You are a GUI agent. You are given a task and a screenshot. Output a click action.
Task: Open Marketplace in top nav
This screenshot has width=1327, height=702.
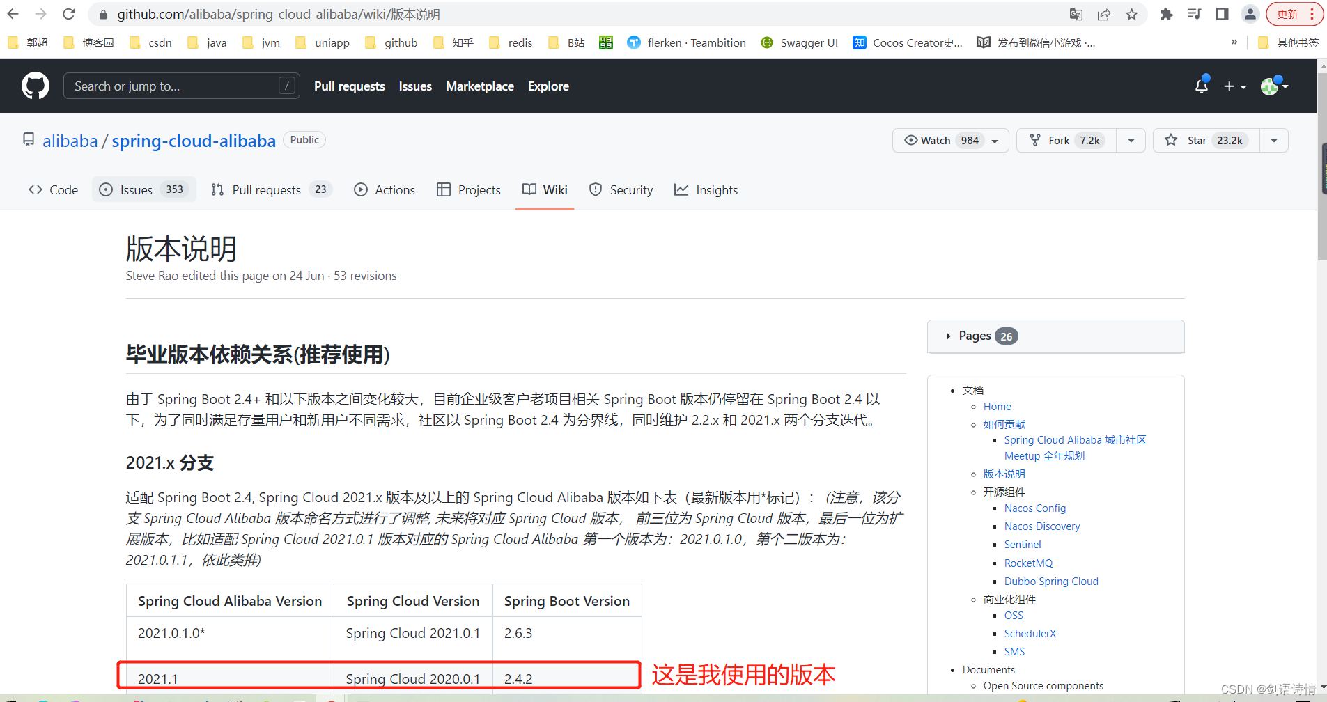point(479,86)
